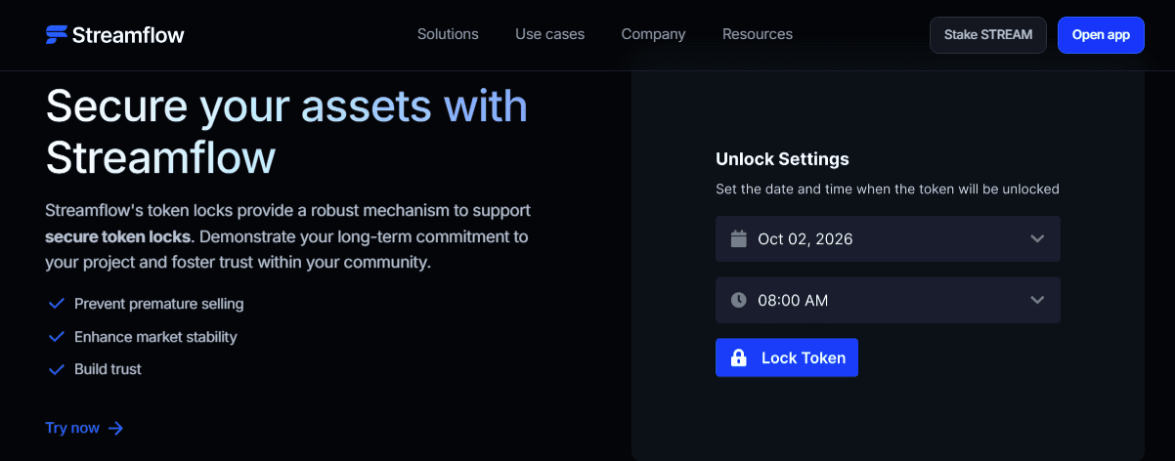
Task: Open the Resources menu
Action: (x=758, y=34)
